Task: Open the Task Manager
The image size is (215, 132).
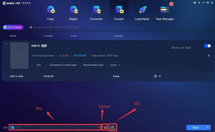Action: 165,13
